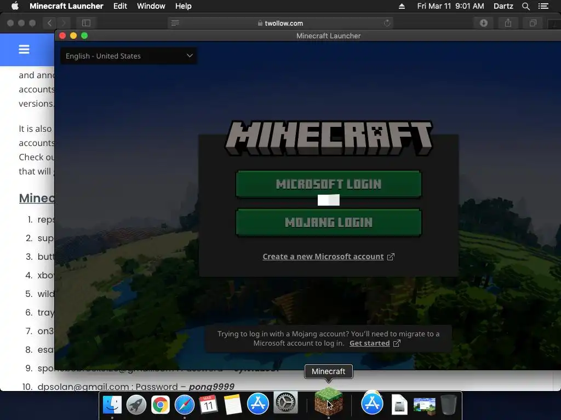The width and height of the screenshot is (561, 420).
Task: Click the twollow.com address bar in Safari
Action: point(280,23)
